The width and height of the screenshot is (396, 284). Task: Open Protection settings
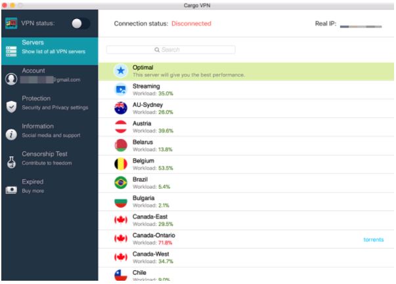pos(50,107)
